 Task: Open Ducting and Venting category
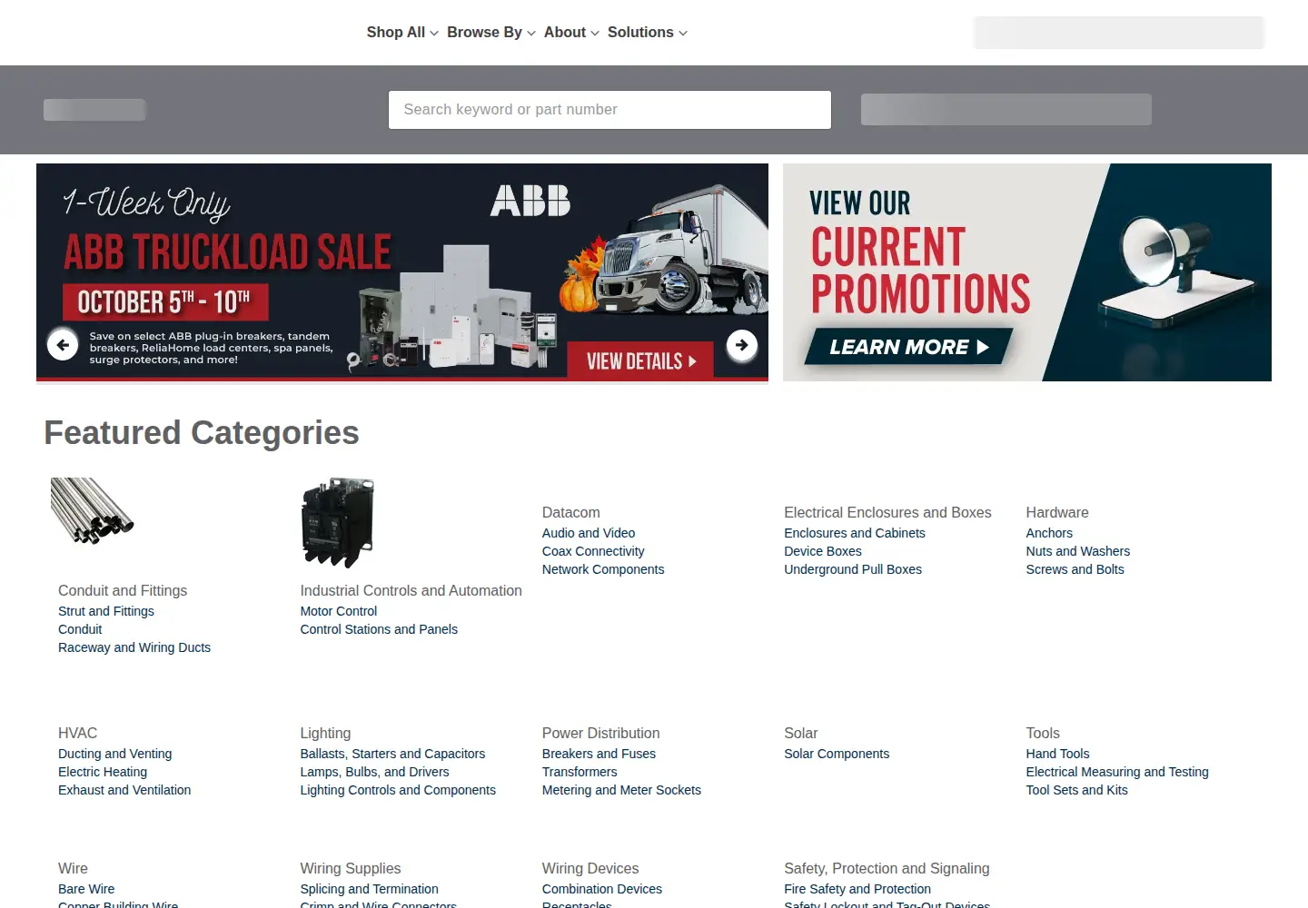click(x=114, y=754)
